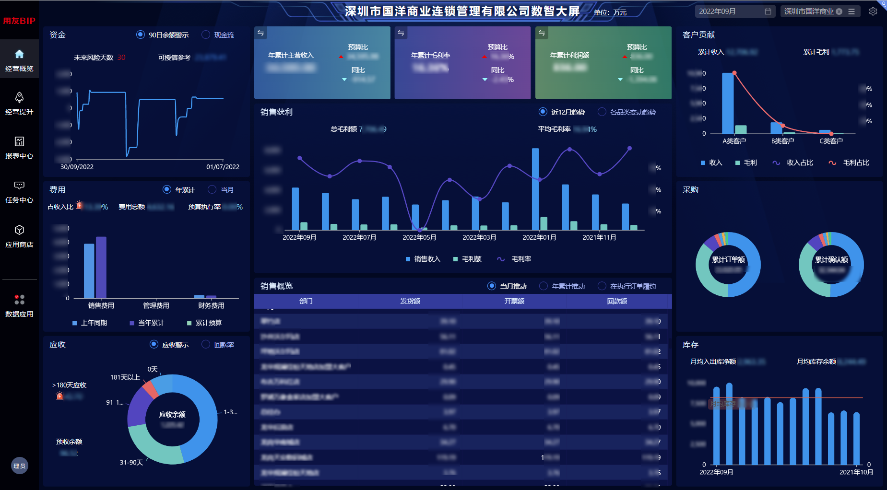
Task: Click calendar icon in the date field
Action: pos(768,11)
